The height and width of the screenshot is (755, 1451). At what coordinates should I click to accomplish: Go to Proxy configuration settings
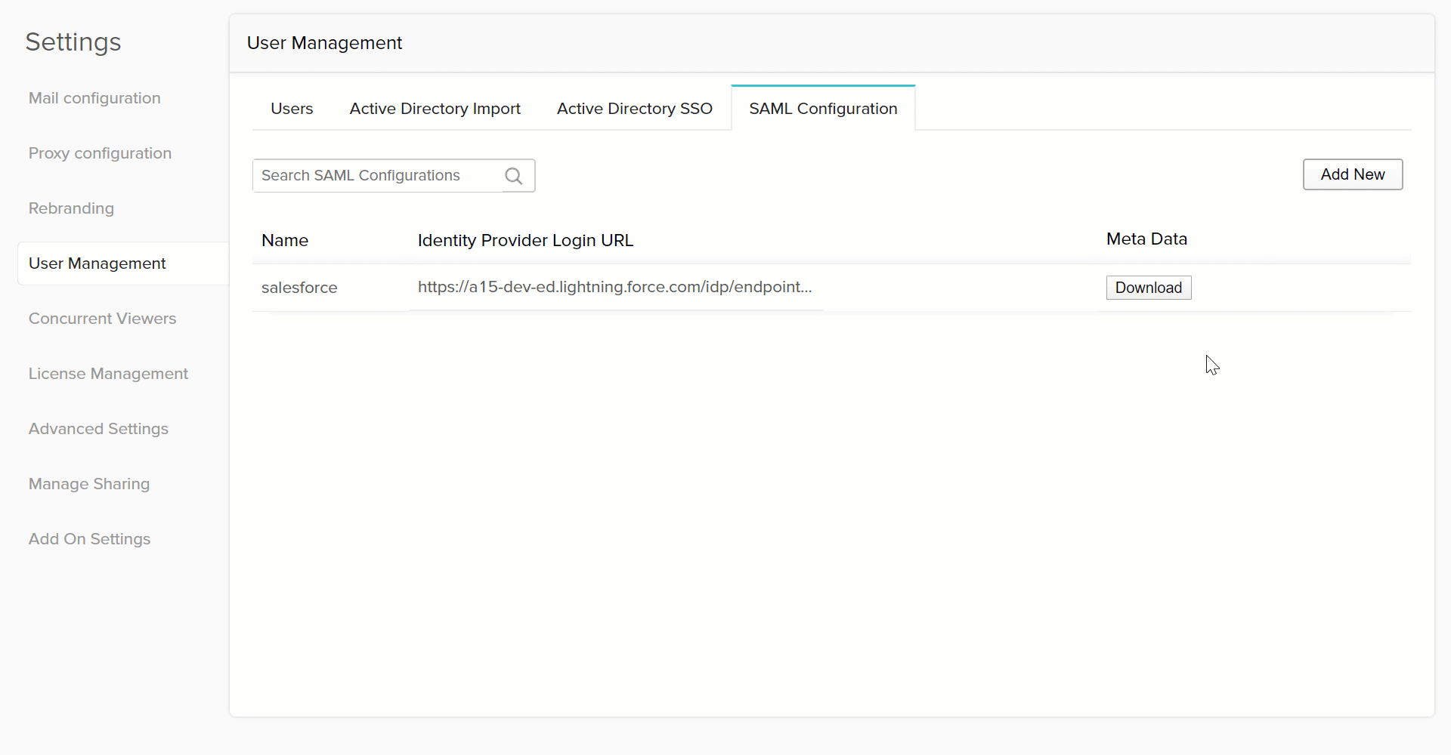pos(100,153)
